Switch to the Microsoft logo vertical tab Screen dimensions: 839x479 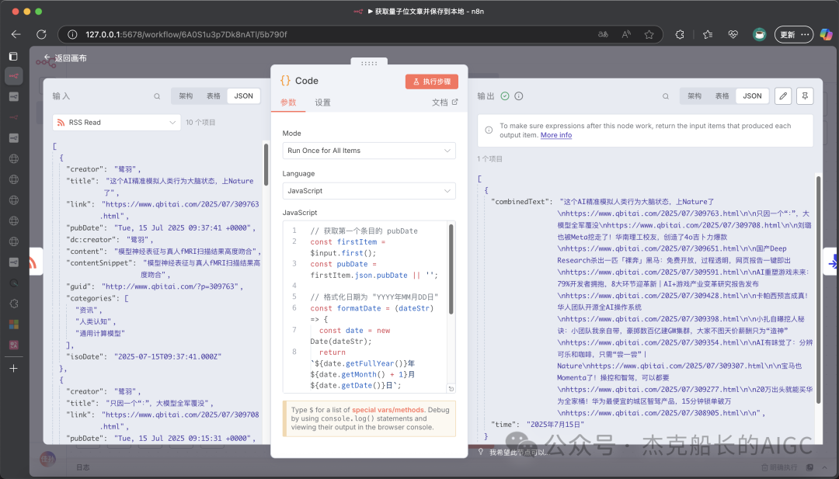pyautogui.click(x=14, y=325)
